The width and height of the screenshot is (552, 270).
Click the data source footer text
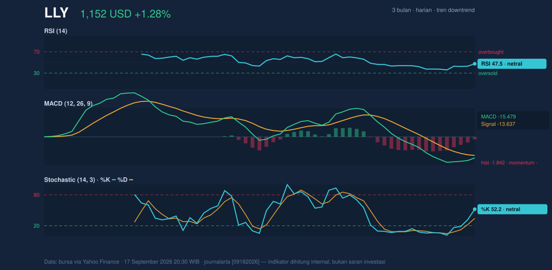(214, 262)
